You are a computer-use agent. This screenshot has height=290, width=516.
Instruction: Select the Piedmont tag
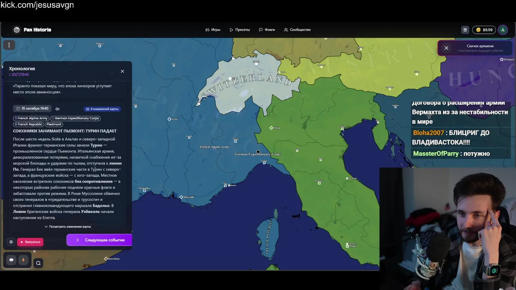pos(54,124)
